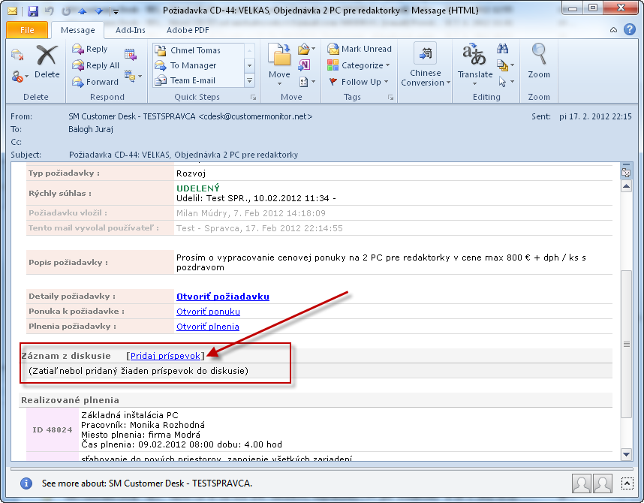The height and width of the screenshot is (503, 644).
Task: Click the icon above the message scrollbar
Action: [x=626, y=172]
